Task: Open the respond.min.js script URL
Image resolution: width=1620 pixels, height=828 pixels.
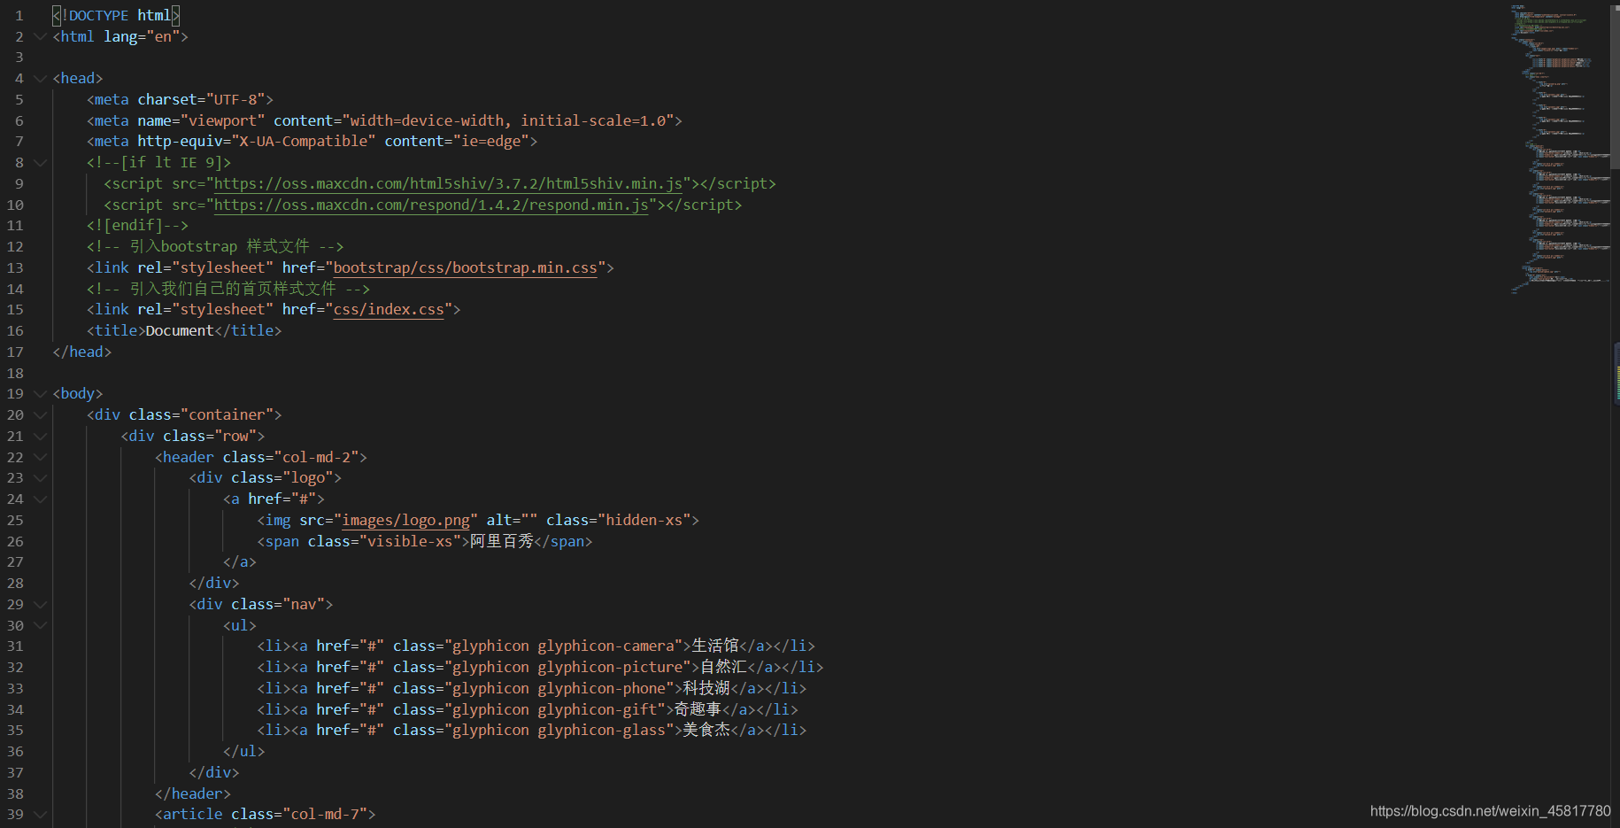Action: point(431,205)
